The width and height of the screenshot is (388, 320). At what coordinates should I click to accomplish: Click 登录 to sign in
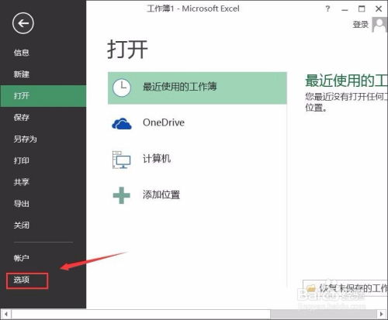click(x=360, y=25)
